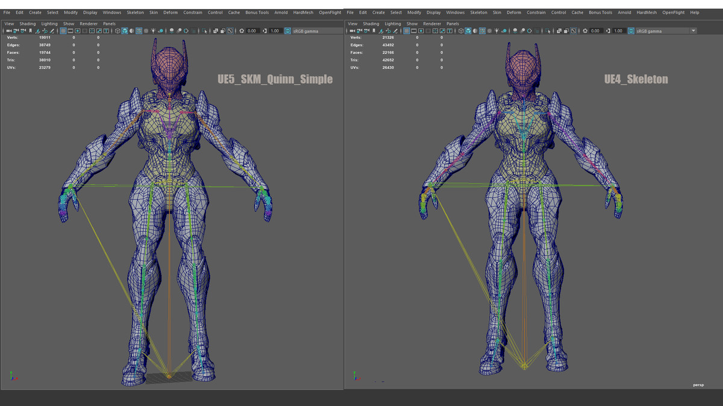
Task: Click view transform icon beside right sRGB gamma
Action: (630, 31)
